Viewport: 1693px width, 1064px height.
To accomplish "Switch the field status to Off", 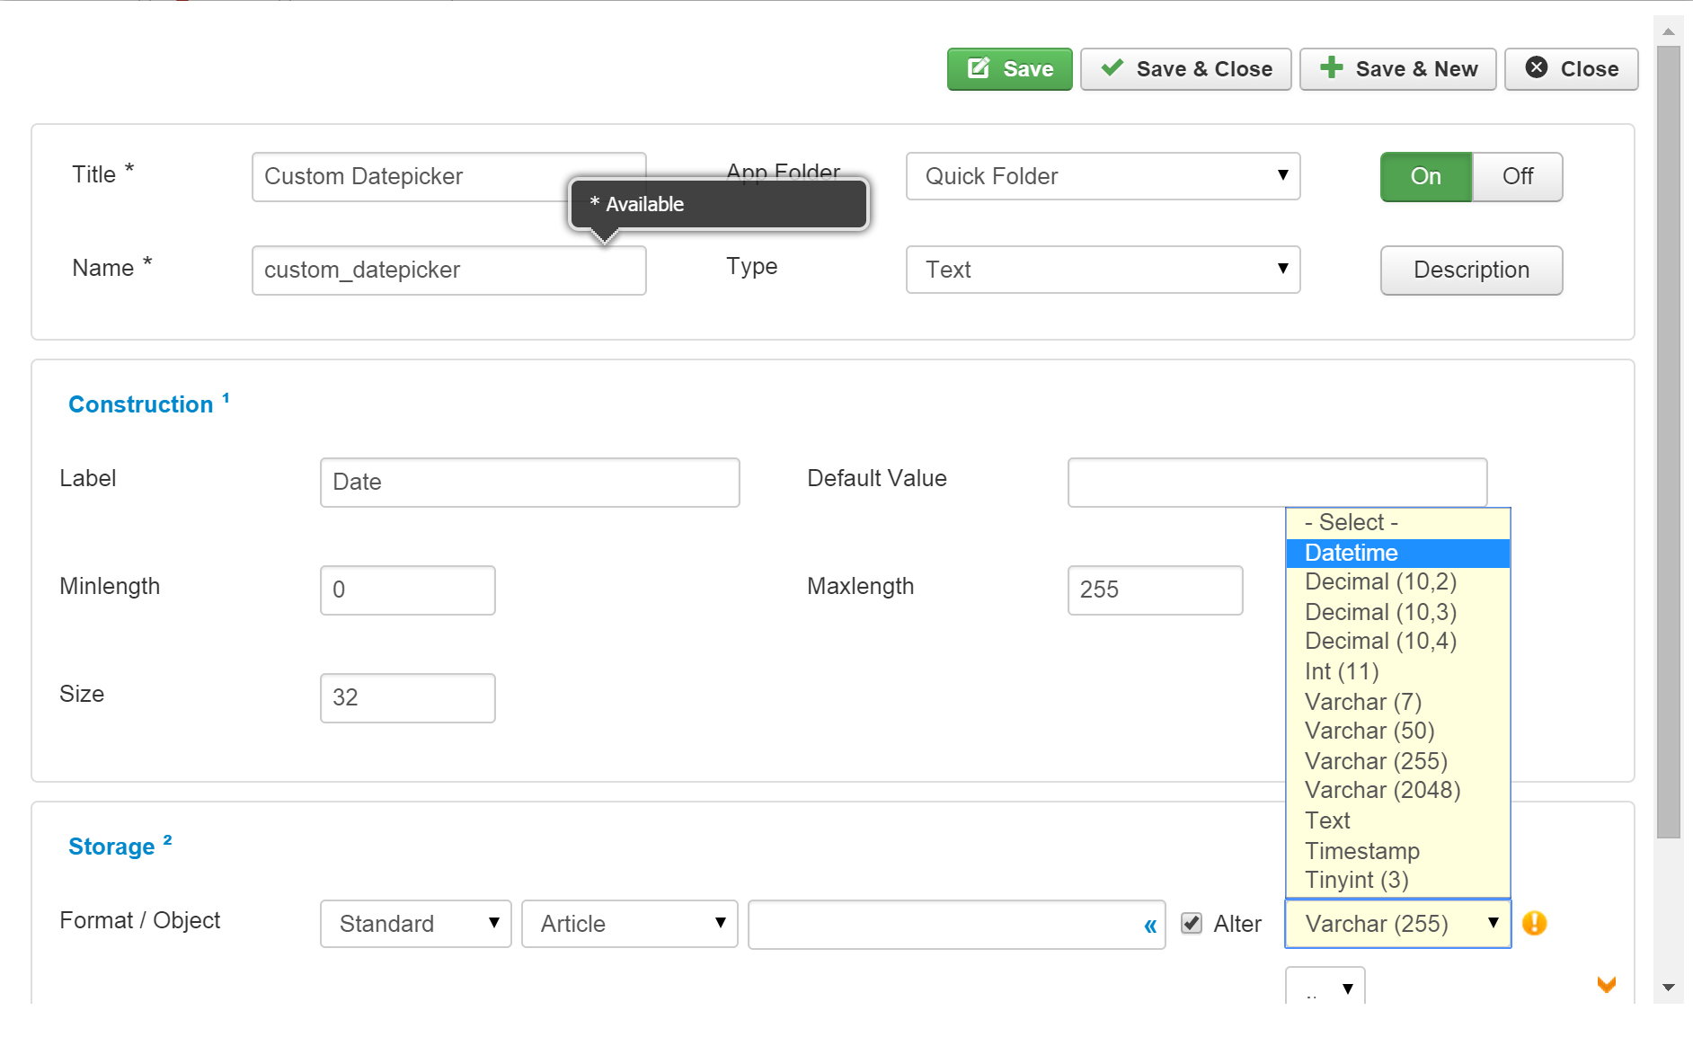I will point(1517,176).
